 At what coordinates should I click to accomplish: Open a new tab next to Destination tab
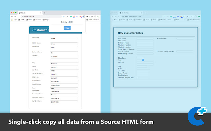144,12
